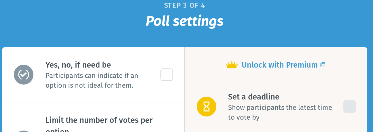
Task: Click the 'to vote by' text line
Action: [244, 117]
